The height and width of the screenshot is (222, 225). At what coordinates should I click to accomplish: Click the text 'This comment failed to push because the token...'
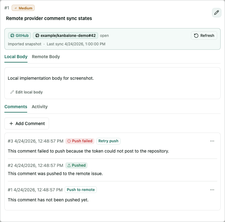88,151
